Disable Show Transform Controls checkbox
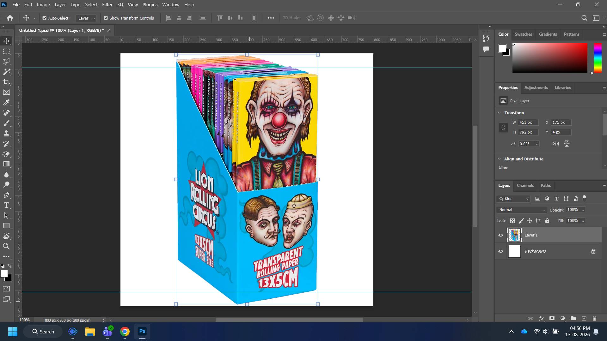This screenshot has height=341, width=607. click(x=106, y=18)
